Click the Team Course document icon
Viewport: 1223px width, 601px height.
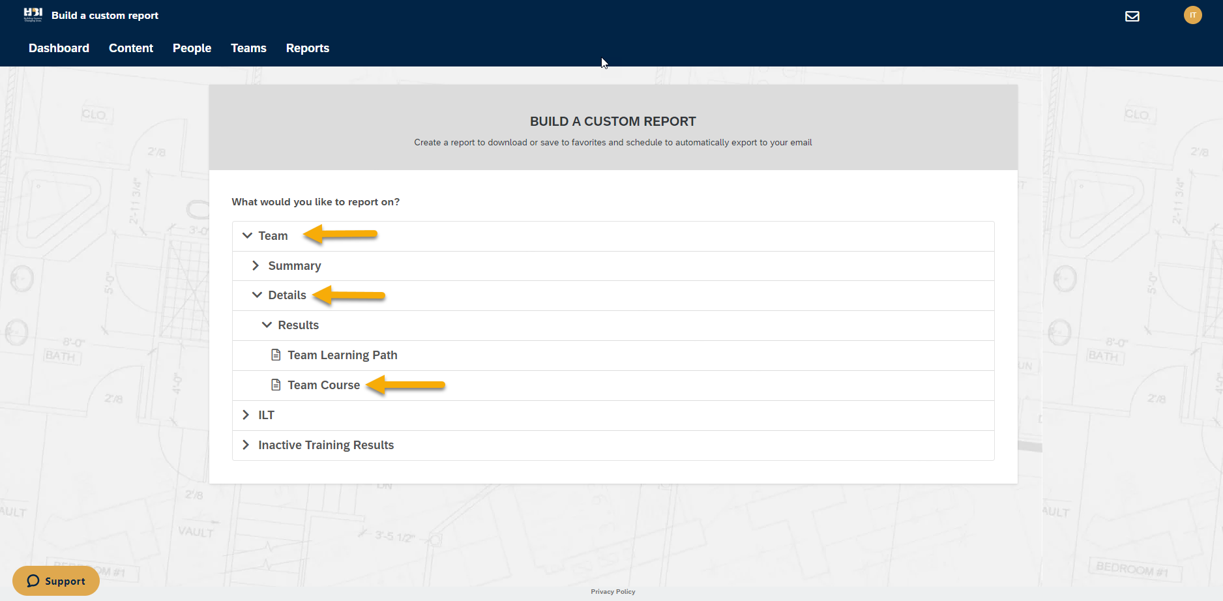coord(276,385)
